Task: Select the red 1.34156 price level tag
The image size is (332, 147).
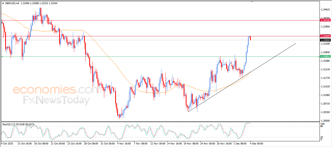Action: (x=325, y=20)
